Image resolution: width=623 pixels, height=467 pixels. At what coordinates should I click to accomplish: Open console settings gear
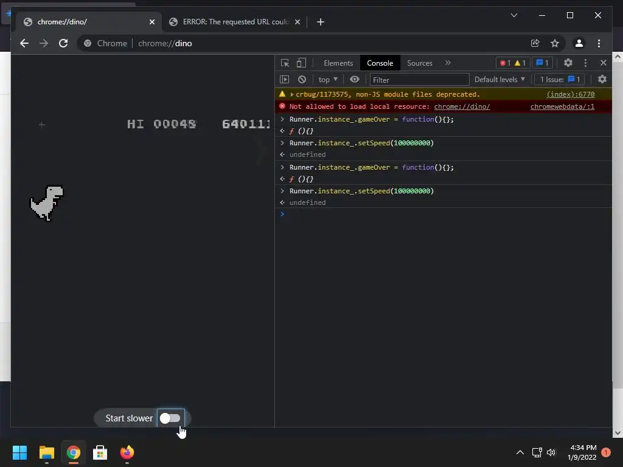pos(602,80)
